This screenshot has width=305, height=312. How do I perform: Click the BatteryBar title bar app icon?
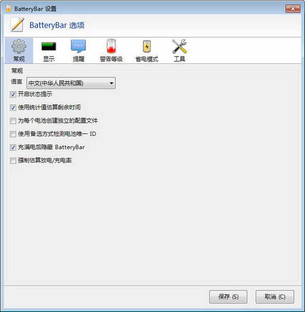click(8, 9)
